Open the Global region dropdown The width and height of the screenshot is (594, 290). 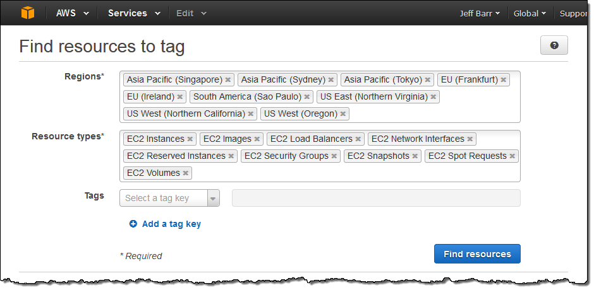[530, 13]
